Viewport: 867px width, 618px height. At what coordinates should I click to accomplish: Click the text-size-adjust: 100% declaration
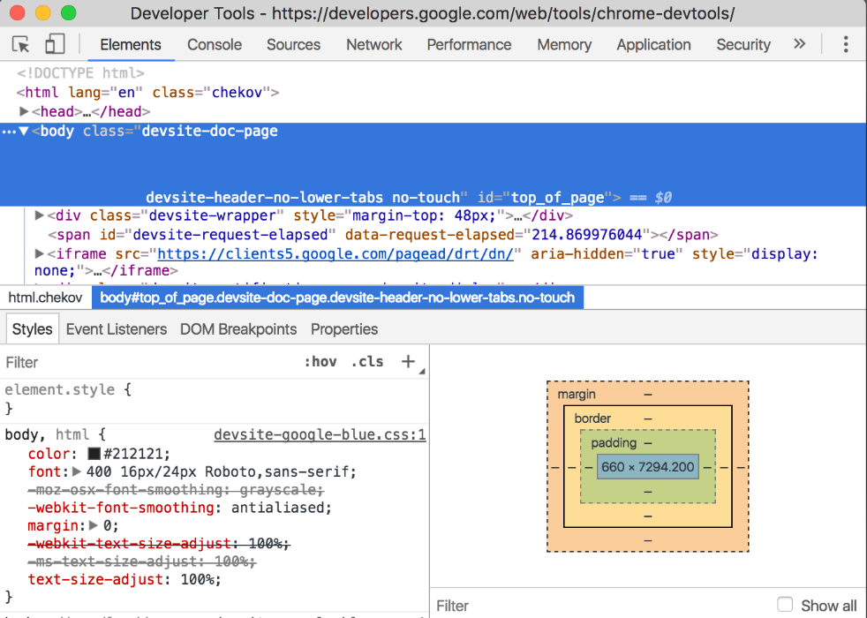tap(124, 579)
